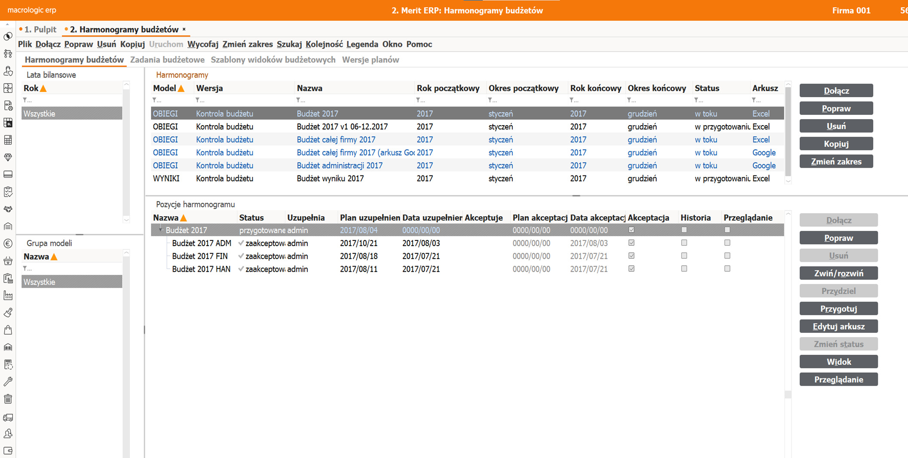Click the wrench tools sidebar icon

[8, 381]
